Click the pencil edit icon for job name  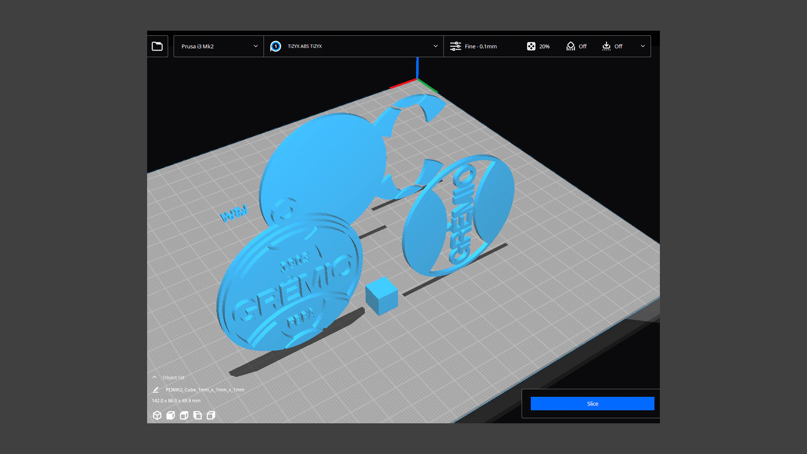click(156, 390)
